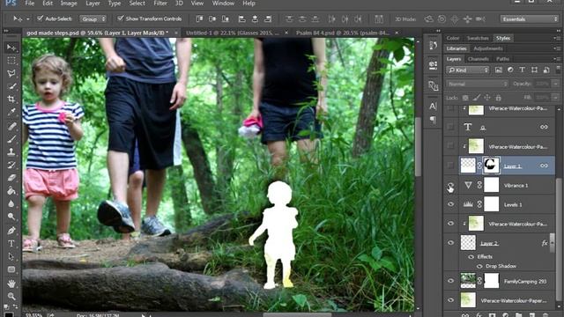
Task: Select the Hand tool
Action: coord(11,284)
